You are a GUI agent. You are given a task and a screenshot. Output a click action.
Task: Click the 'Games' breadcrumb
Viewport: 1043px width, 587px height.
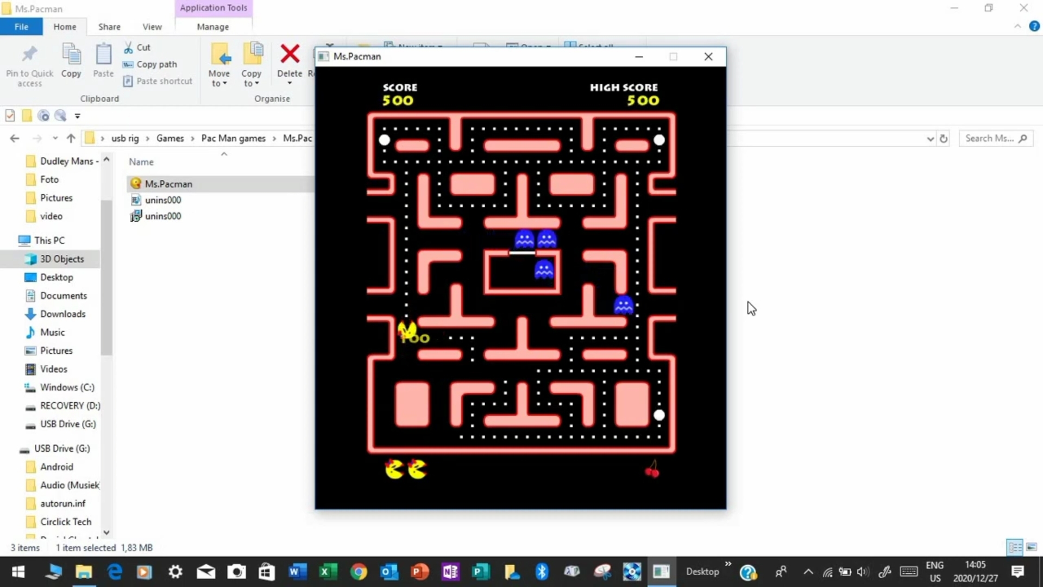(x=170, y=139)
